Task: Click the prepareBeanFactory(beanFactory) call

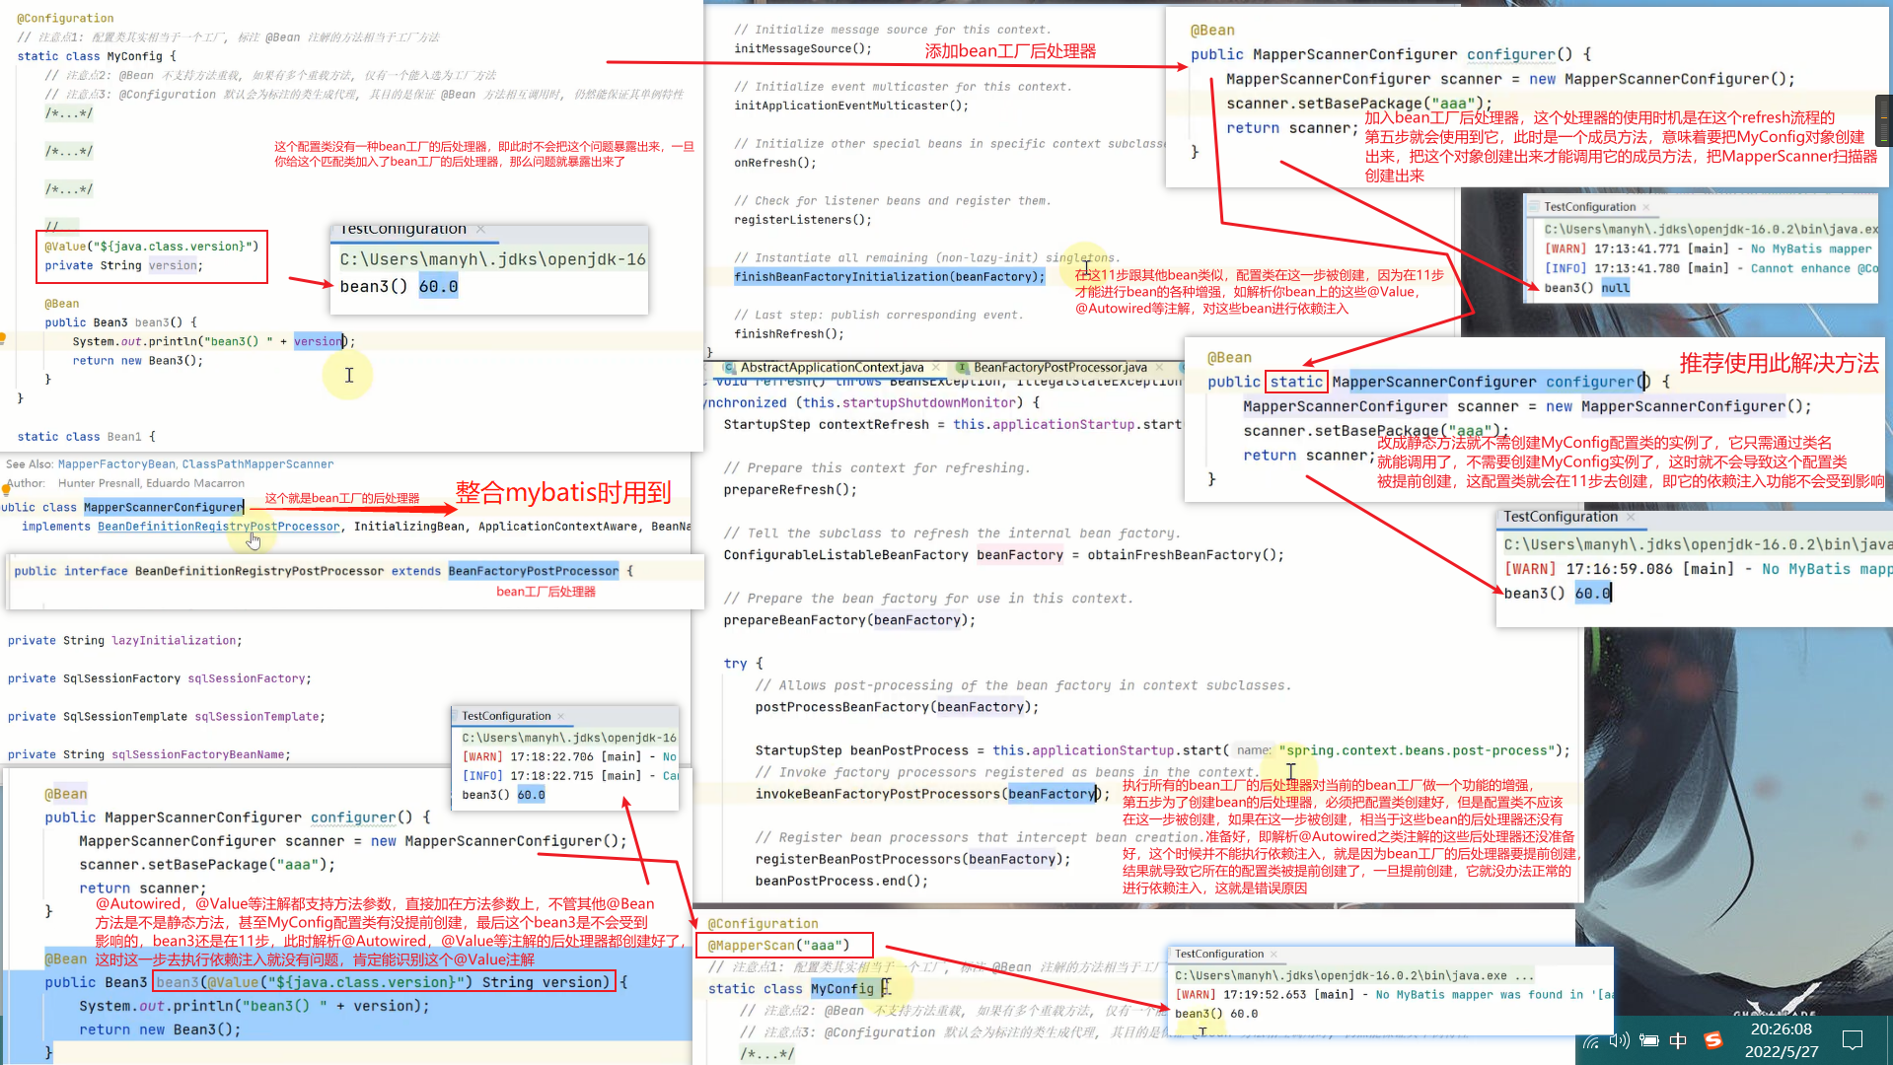Action: coord(849,620)
